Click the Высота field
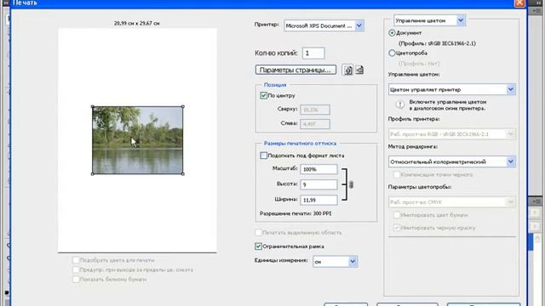The width and height of the screenshot is (545, 306). coord(318,184)
